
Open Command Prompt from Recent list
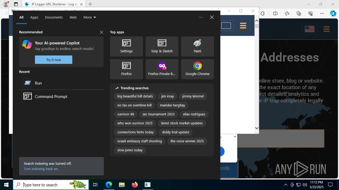[61, 96]
